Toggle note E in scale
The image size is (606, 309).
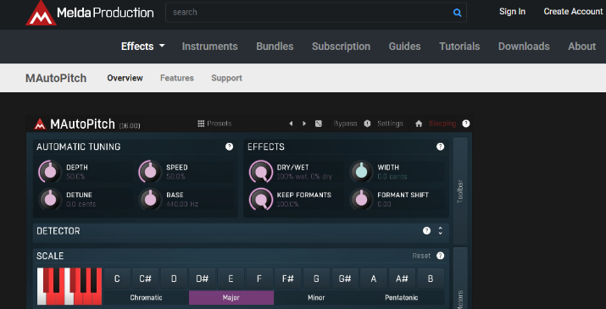[231, 279]
